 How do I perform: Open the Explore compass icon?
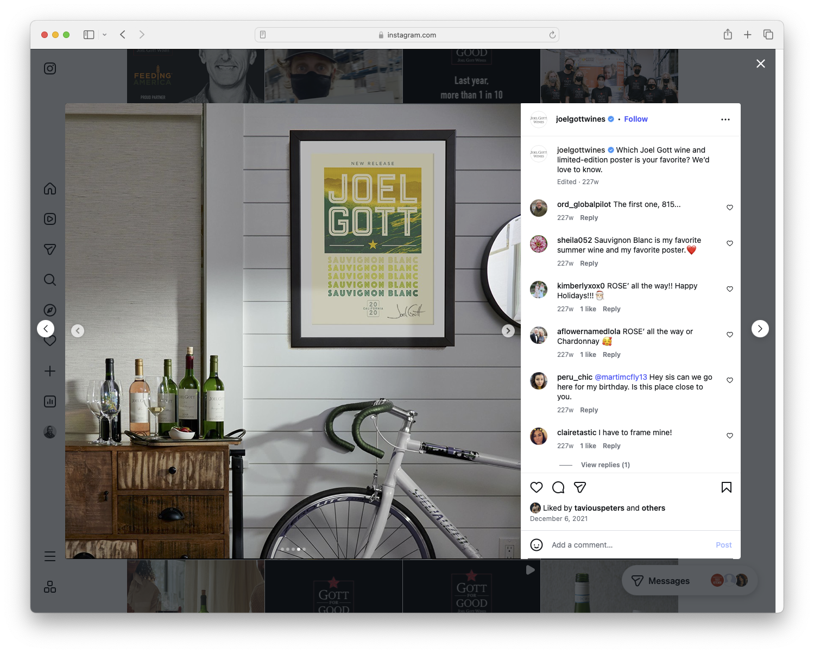tap(49, 310)
